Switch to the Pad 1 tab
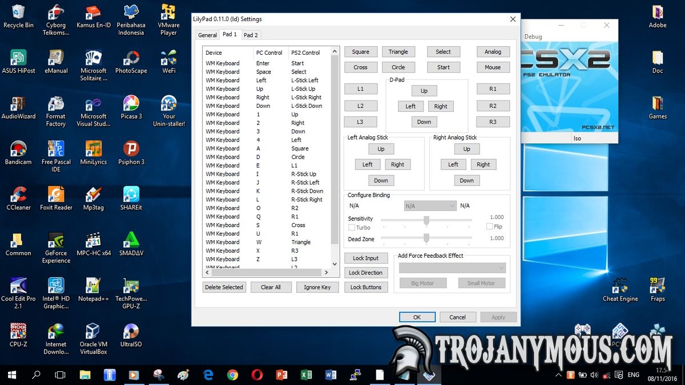685x385 pixels. (x=229, y=34)
